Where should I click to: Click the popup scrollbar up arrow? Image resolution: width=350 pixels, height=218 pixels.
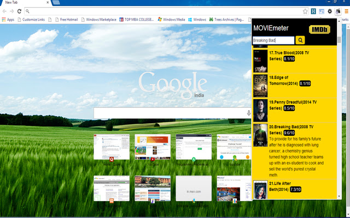tap(339, 21)
